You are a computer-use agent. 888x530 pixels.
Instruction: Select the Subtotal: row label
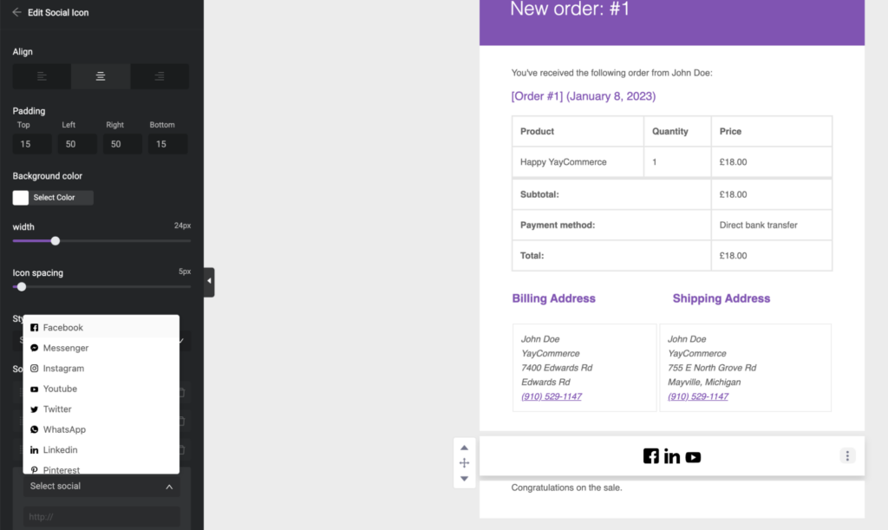coord(539,194)
